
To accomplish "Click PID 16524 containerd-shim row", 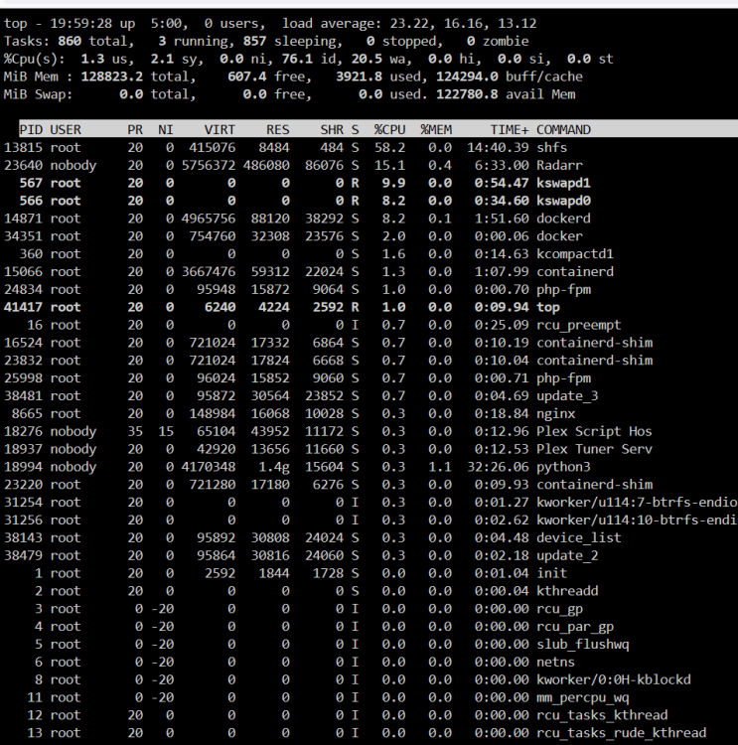I will point(23,343).
